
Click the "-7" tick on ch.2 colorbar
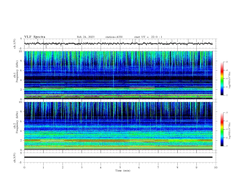[x=226, y=146]
